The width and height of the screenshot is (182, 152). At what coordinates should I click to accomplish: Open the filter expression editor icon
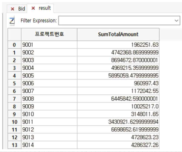pos(12,21)
